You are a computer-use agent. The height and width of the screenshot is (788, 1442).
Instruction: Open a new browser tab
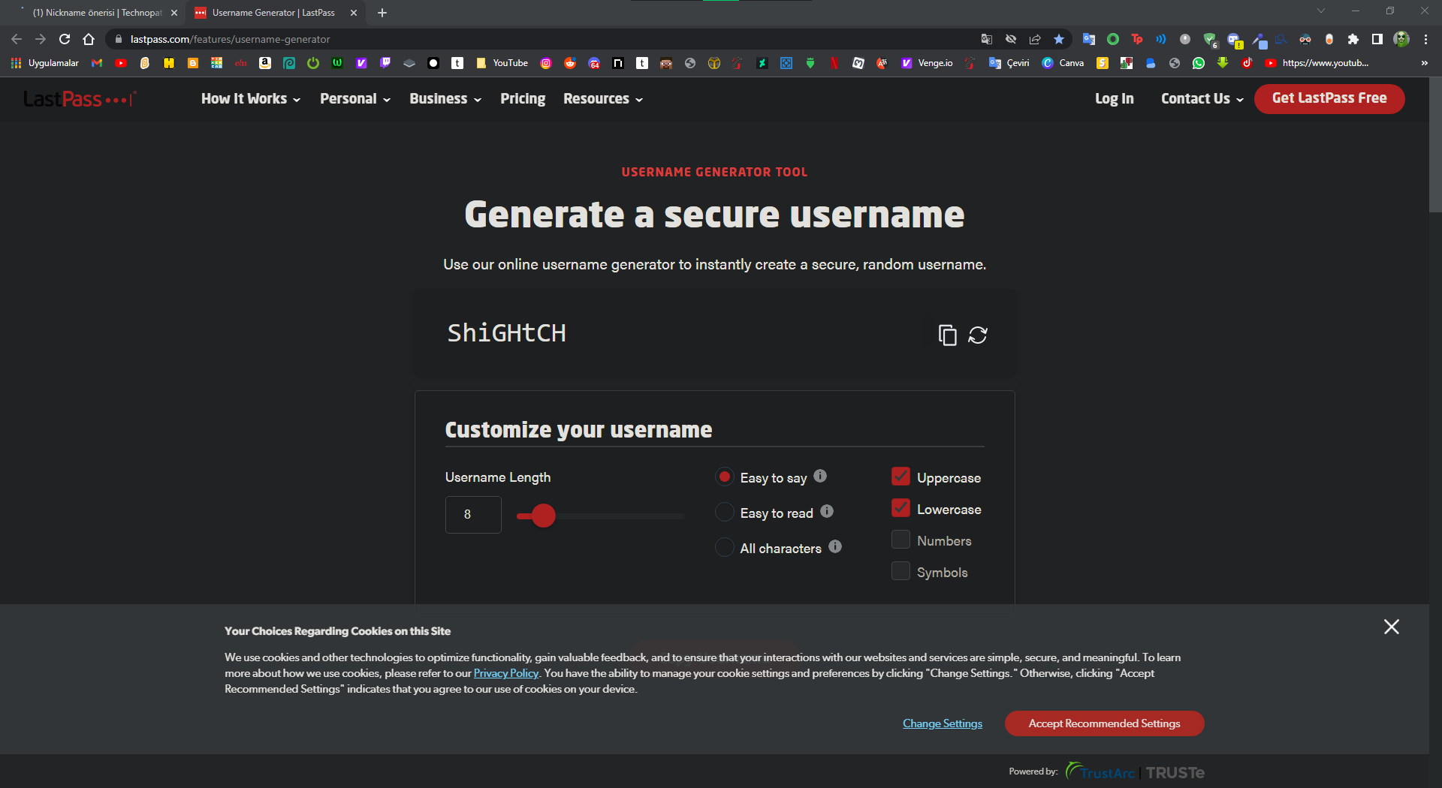pos(382,13)
